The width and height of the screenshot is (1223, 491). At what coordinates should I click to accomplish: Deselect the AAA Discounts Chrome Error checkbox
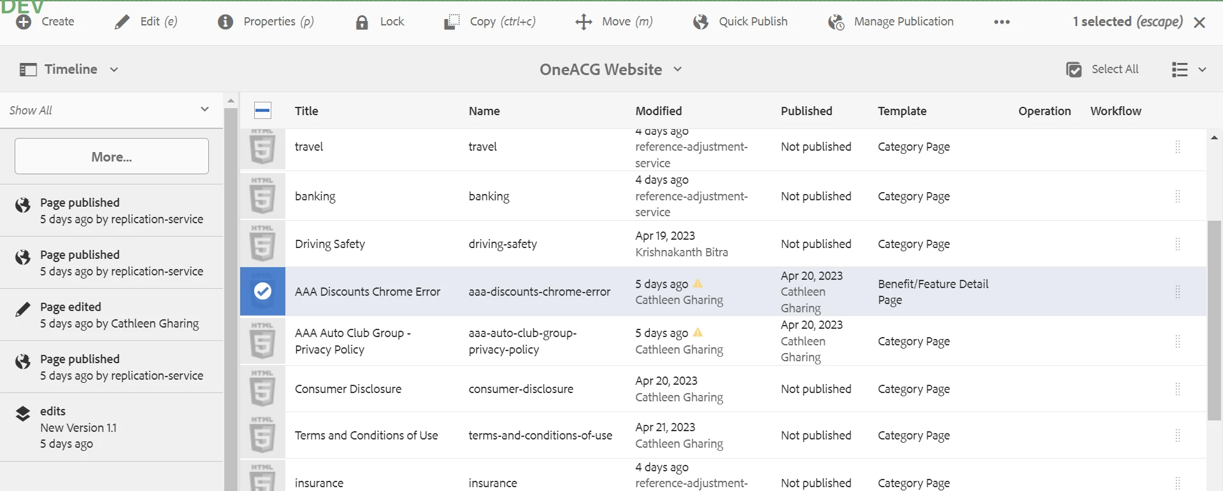pyautogui.click(x=262, y=291)
